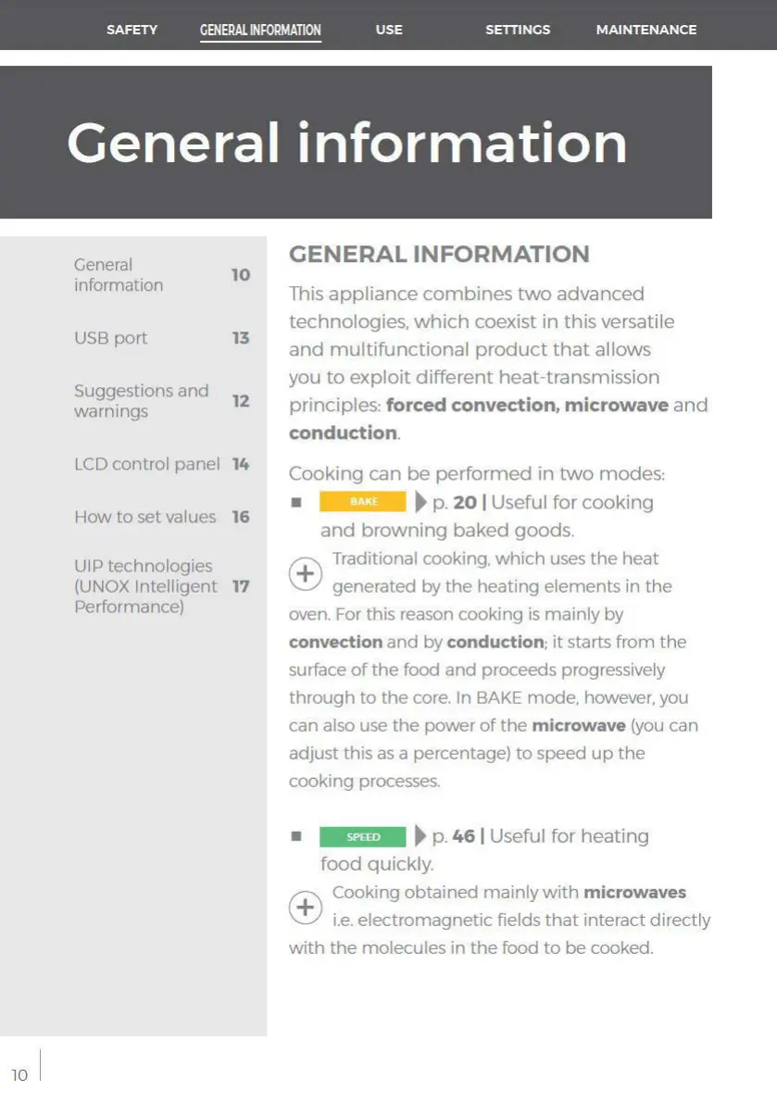Open the SAFETY tab
The image size is (777, 1103).
132,30
